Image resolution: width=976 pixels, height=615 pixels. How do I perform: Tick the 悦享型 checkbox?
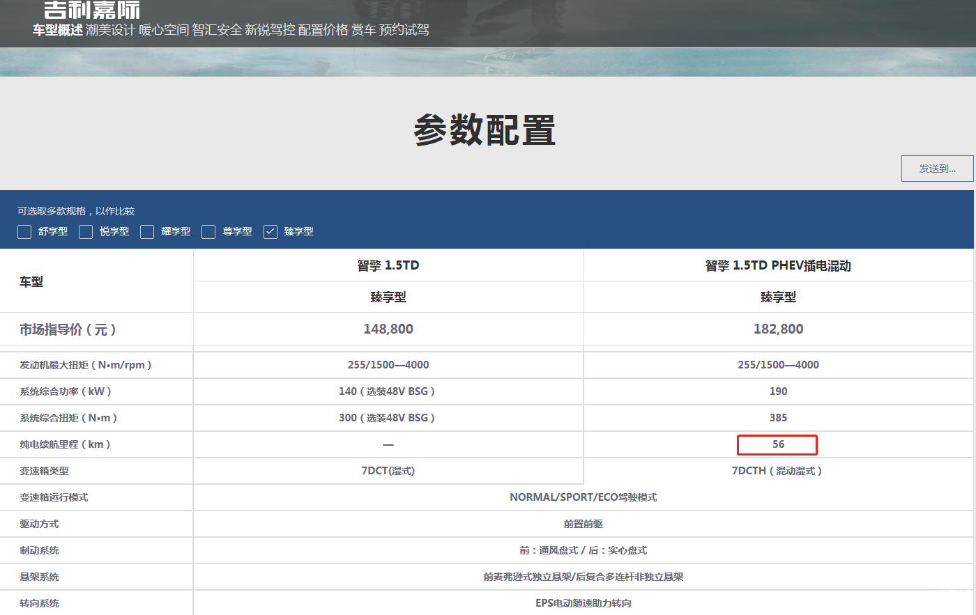click(86, 232)
